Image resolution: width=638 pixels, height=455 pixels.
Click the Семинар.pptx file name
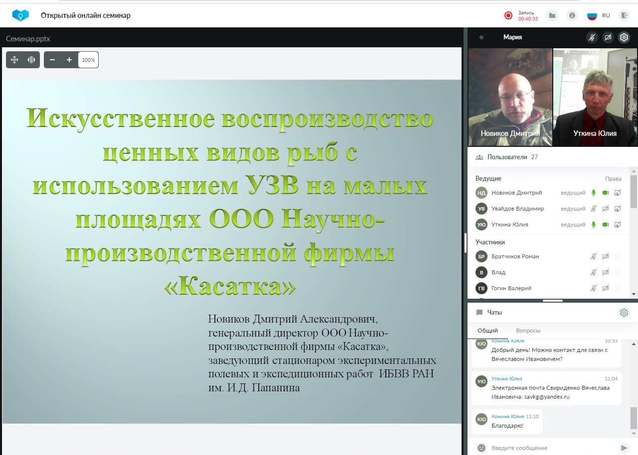pos(28,38)
